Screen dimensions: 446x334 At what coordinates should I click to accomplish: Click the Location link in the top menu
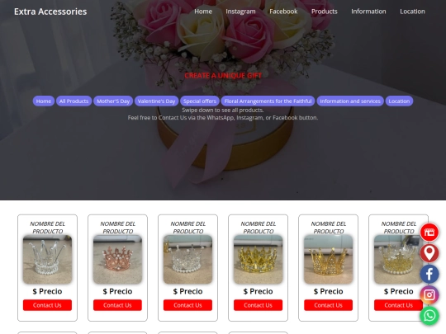[x=412, y=12]
